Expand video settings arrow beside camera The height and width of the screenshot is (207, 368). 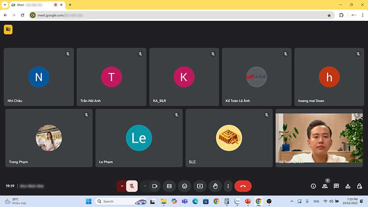click(145, 186)
